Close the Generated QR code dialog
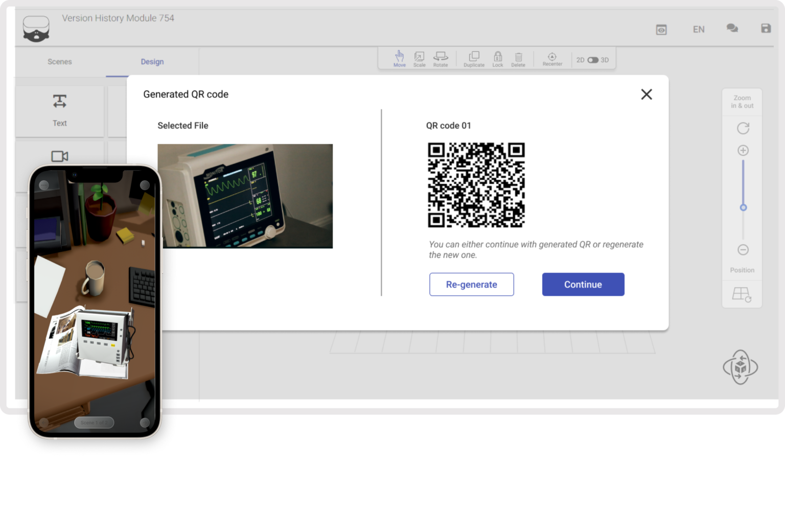This screenshot has height=515, width=785. coord(647,95)
